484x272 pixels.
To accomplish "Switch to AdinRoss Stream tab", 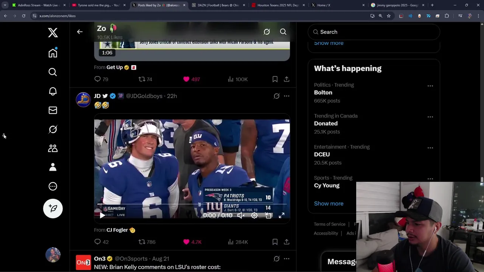I will click(39, 5).
